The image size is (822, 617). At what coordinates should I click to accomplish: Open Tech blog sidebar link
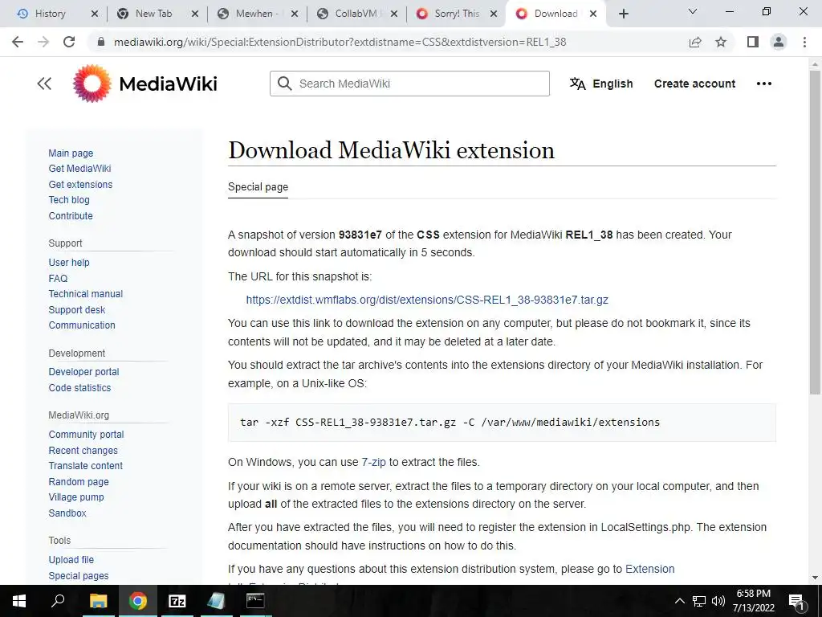click(69, 200)
